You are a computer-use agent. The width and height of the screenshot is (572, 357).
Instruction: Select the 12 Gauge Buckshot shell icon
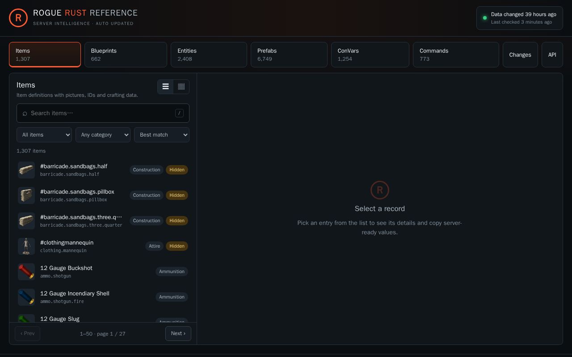[x=26, y=272]
